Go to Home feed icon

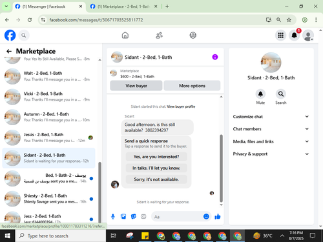point(125,35)
